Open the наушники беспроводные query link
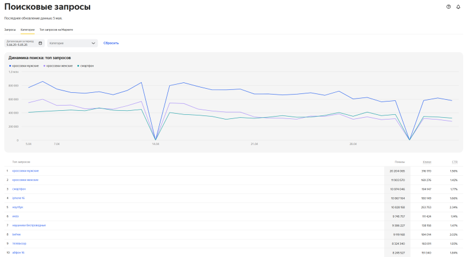Screen dimensions: 465x257 tap(29, 225)
